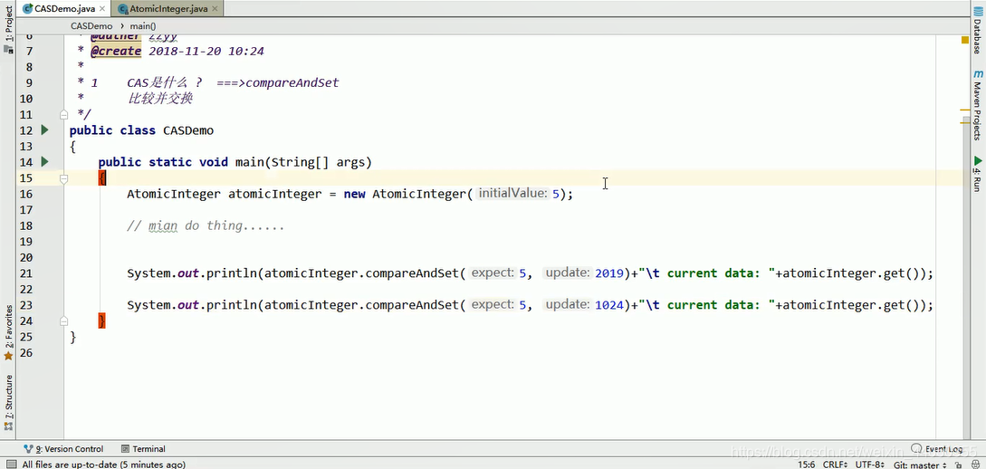This screenshot has width=986, height=469.
Task: Click line number 21 in gutter
Action: pyautogui.click(x=25, y=273)
